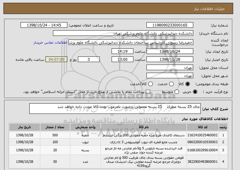Open the اطلاعات تماس خریدار link
Screen dimensions: 240x170
[50, 42]
